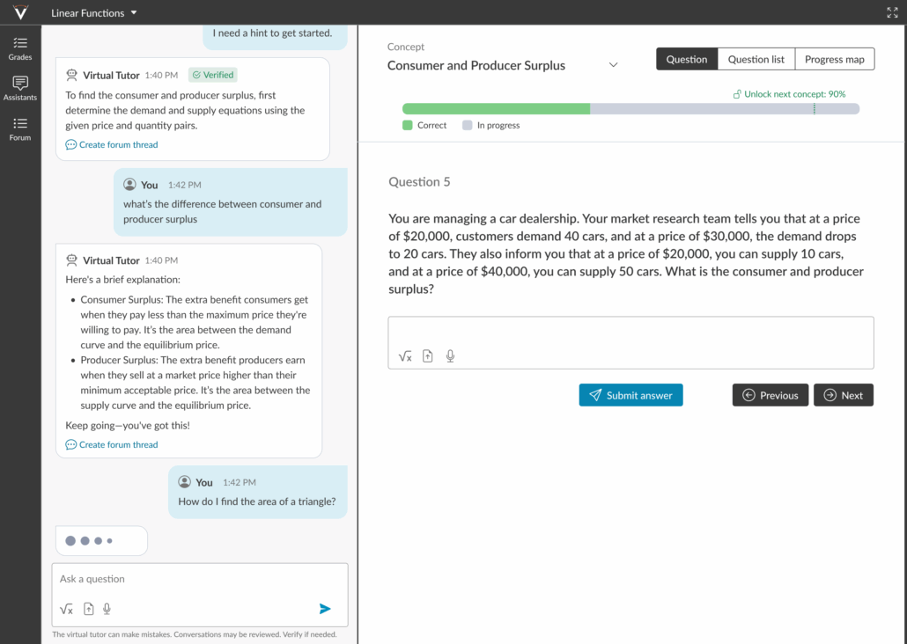This screenshot has width=907, height=644.
Task: Go to the Previous question
Action: [770, 395]
